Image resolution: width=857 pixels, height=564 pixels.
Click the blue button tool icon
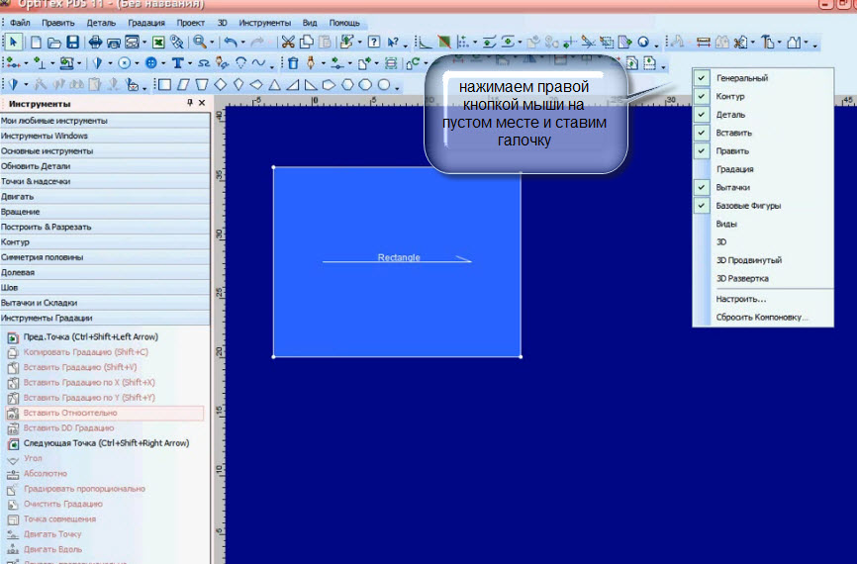pyautogui.click(x=151, y=63)
